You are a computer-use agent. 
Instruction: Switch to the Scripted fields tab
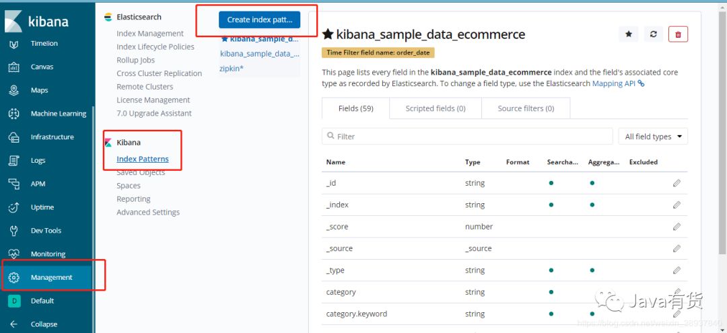click(x=436, y=108)
